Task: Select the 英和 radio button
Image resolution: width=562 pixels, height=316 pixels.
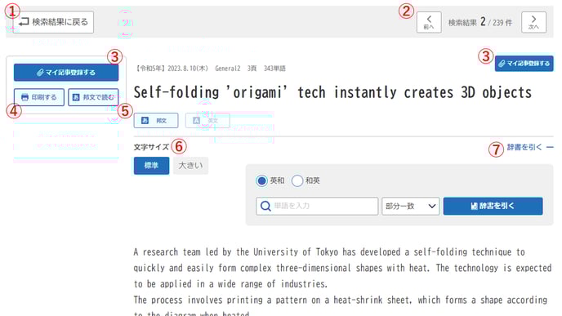Action: (261, 180)
